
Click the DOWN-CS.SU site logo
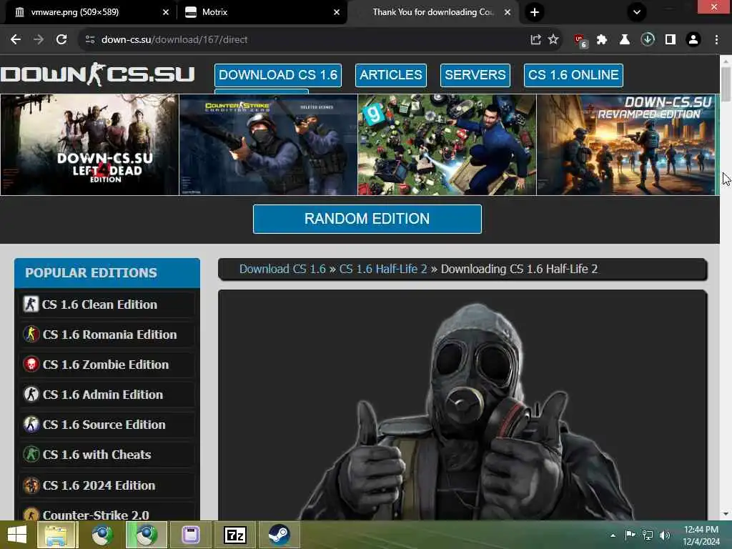97,74
